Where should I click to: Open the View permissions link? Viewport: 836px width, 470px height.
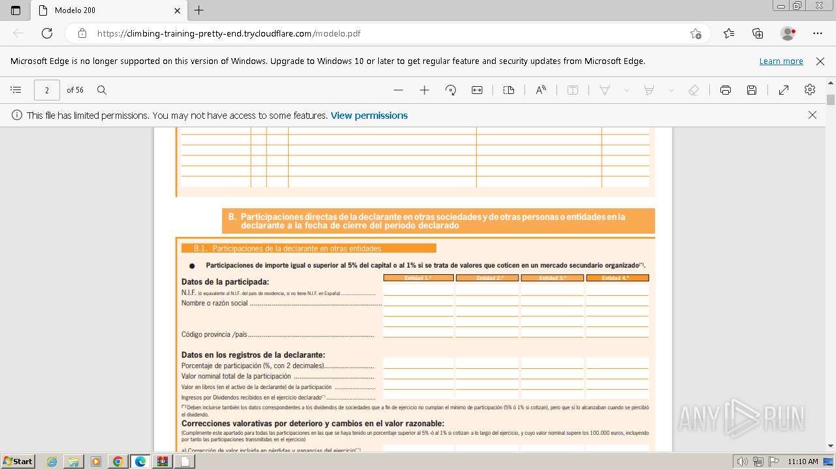coord(369,116)
